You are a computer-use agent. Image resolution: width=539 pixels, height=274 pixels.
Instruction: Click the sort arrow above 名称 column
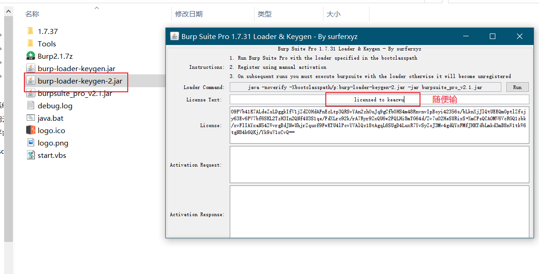coord(96,8)
